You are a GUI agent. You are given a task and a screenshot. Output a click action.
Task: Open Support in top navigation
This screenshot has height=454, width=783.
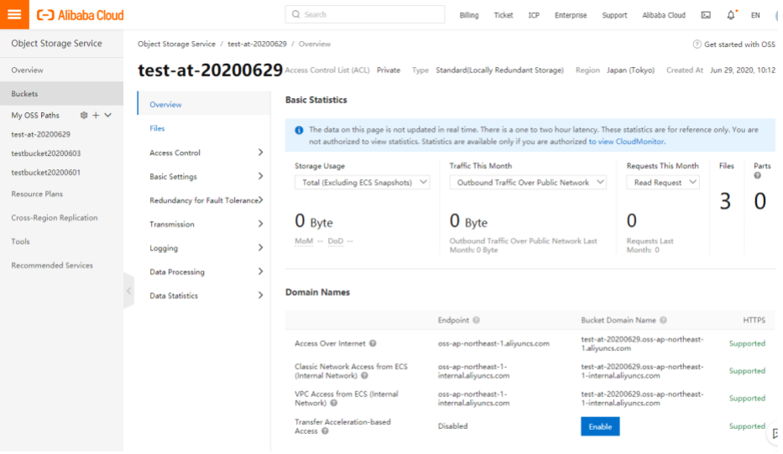[614, 15]
